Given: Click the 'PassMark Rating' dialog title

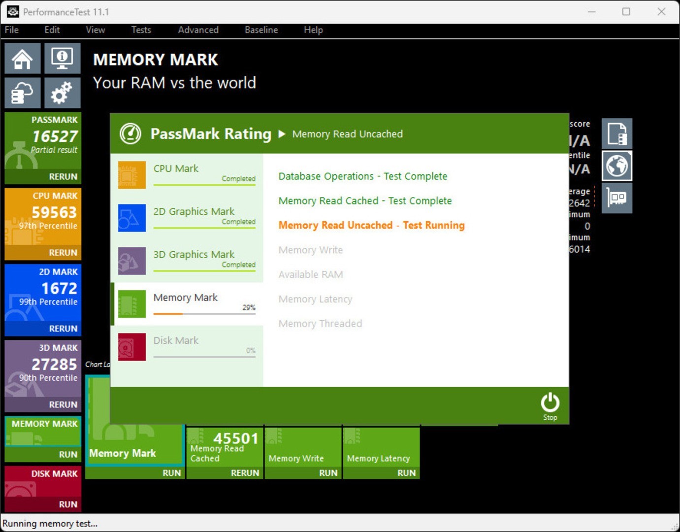Looking at the screenshot, I should 211,134.
